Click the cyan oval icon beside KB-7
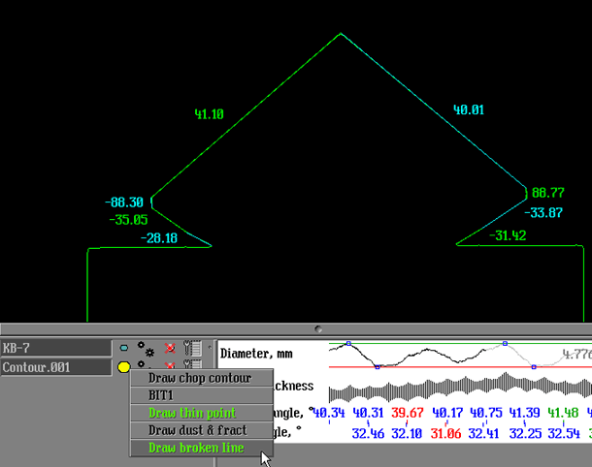592x467 pixels. click(123, 347)
